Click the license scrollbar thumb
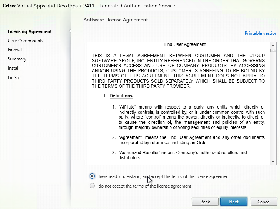Image resolution: width=280 pixels, height=209 pixels. pyautogui.click(x=273, y=50)
